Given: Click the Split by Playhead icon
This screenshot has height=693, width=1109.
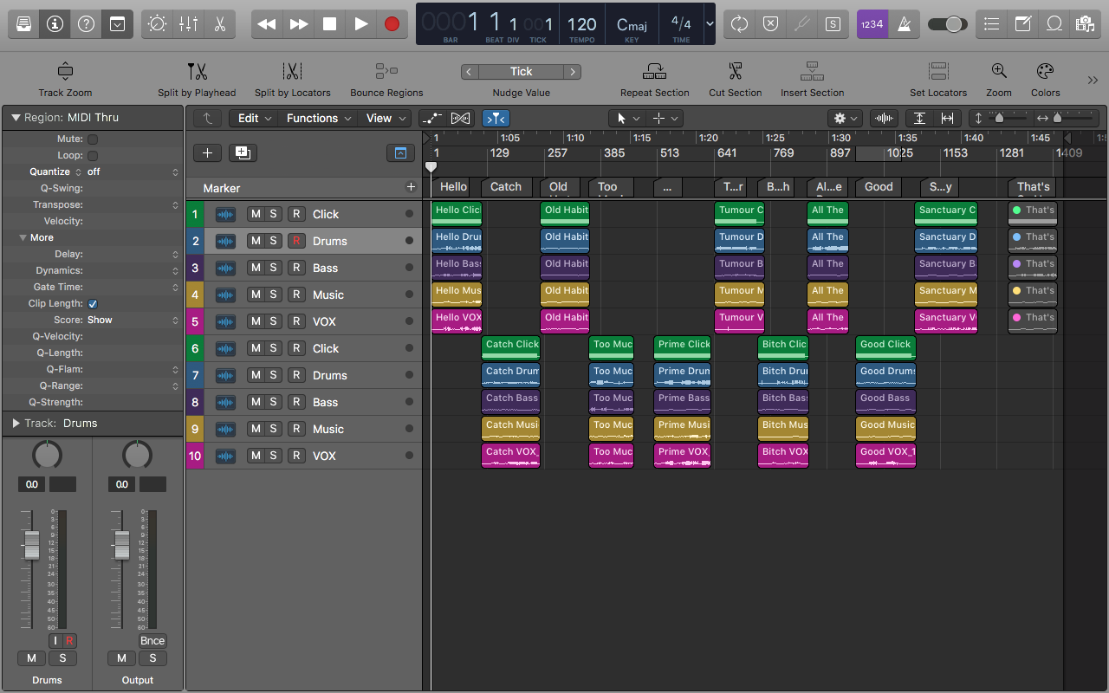Looking at the screenshot, I should [197, 72].
